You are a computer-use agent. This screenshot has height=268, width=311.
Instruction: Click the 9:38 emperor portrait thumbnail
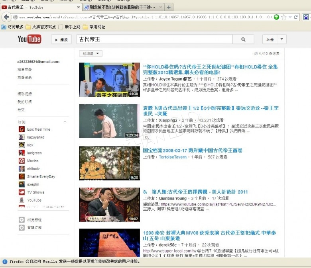[110, 163]
